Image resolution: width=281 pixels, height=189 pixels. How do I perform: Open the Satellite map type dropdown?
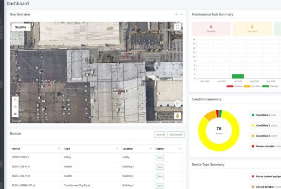pos(21,27)
